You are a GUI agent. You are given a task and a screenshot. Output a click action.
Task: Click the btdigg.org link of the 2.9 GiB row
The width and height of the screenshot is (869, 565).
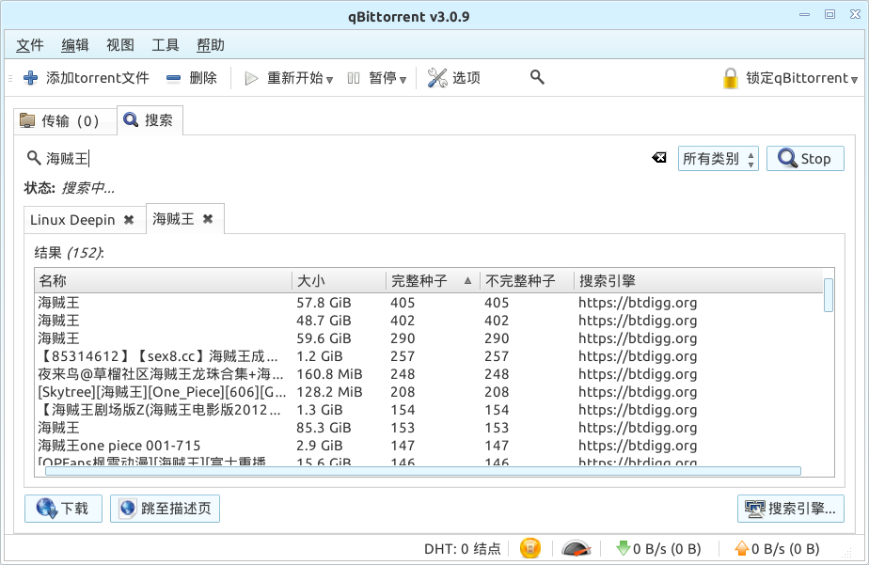(x=638, y=446)
